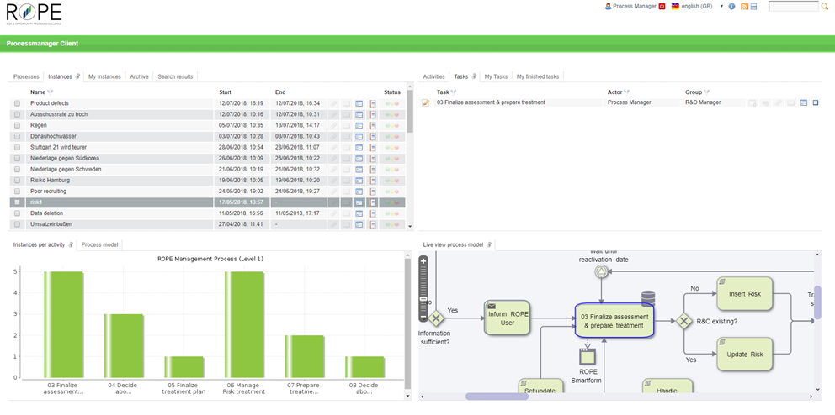Open the Task column filter funnel
Viewport: 835px width, 415px height.
click(x=453, y=92)
